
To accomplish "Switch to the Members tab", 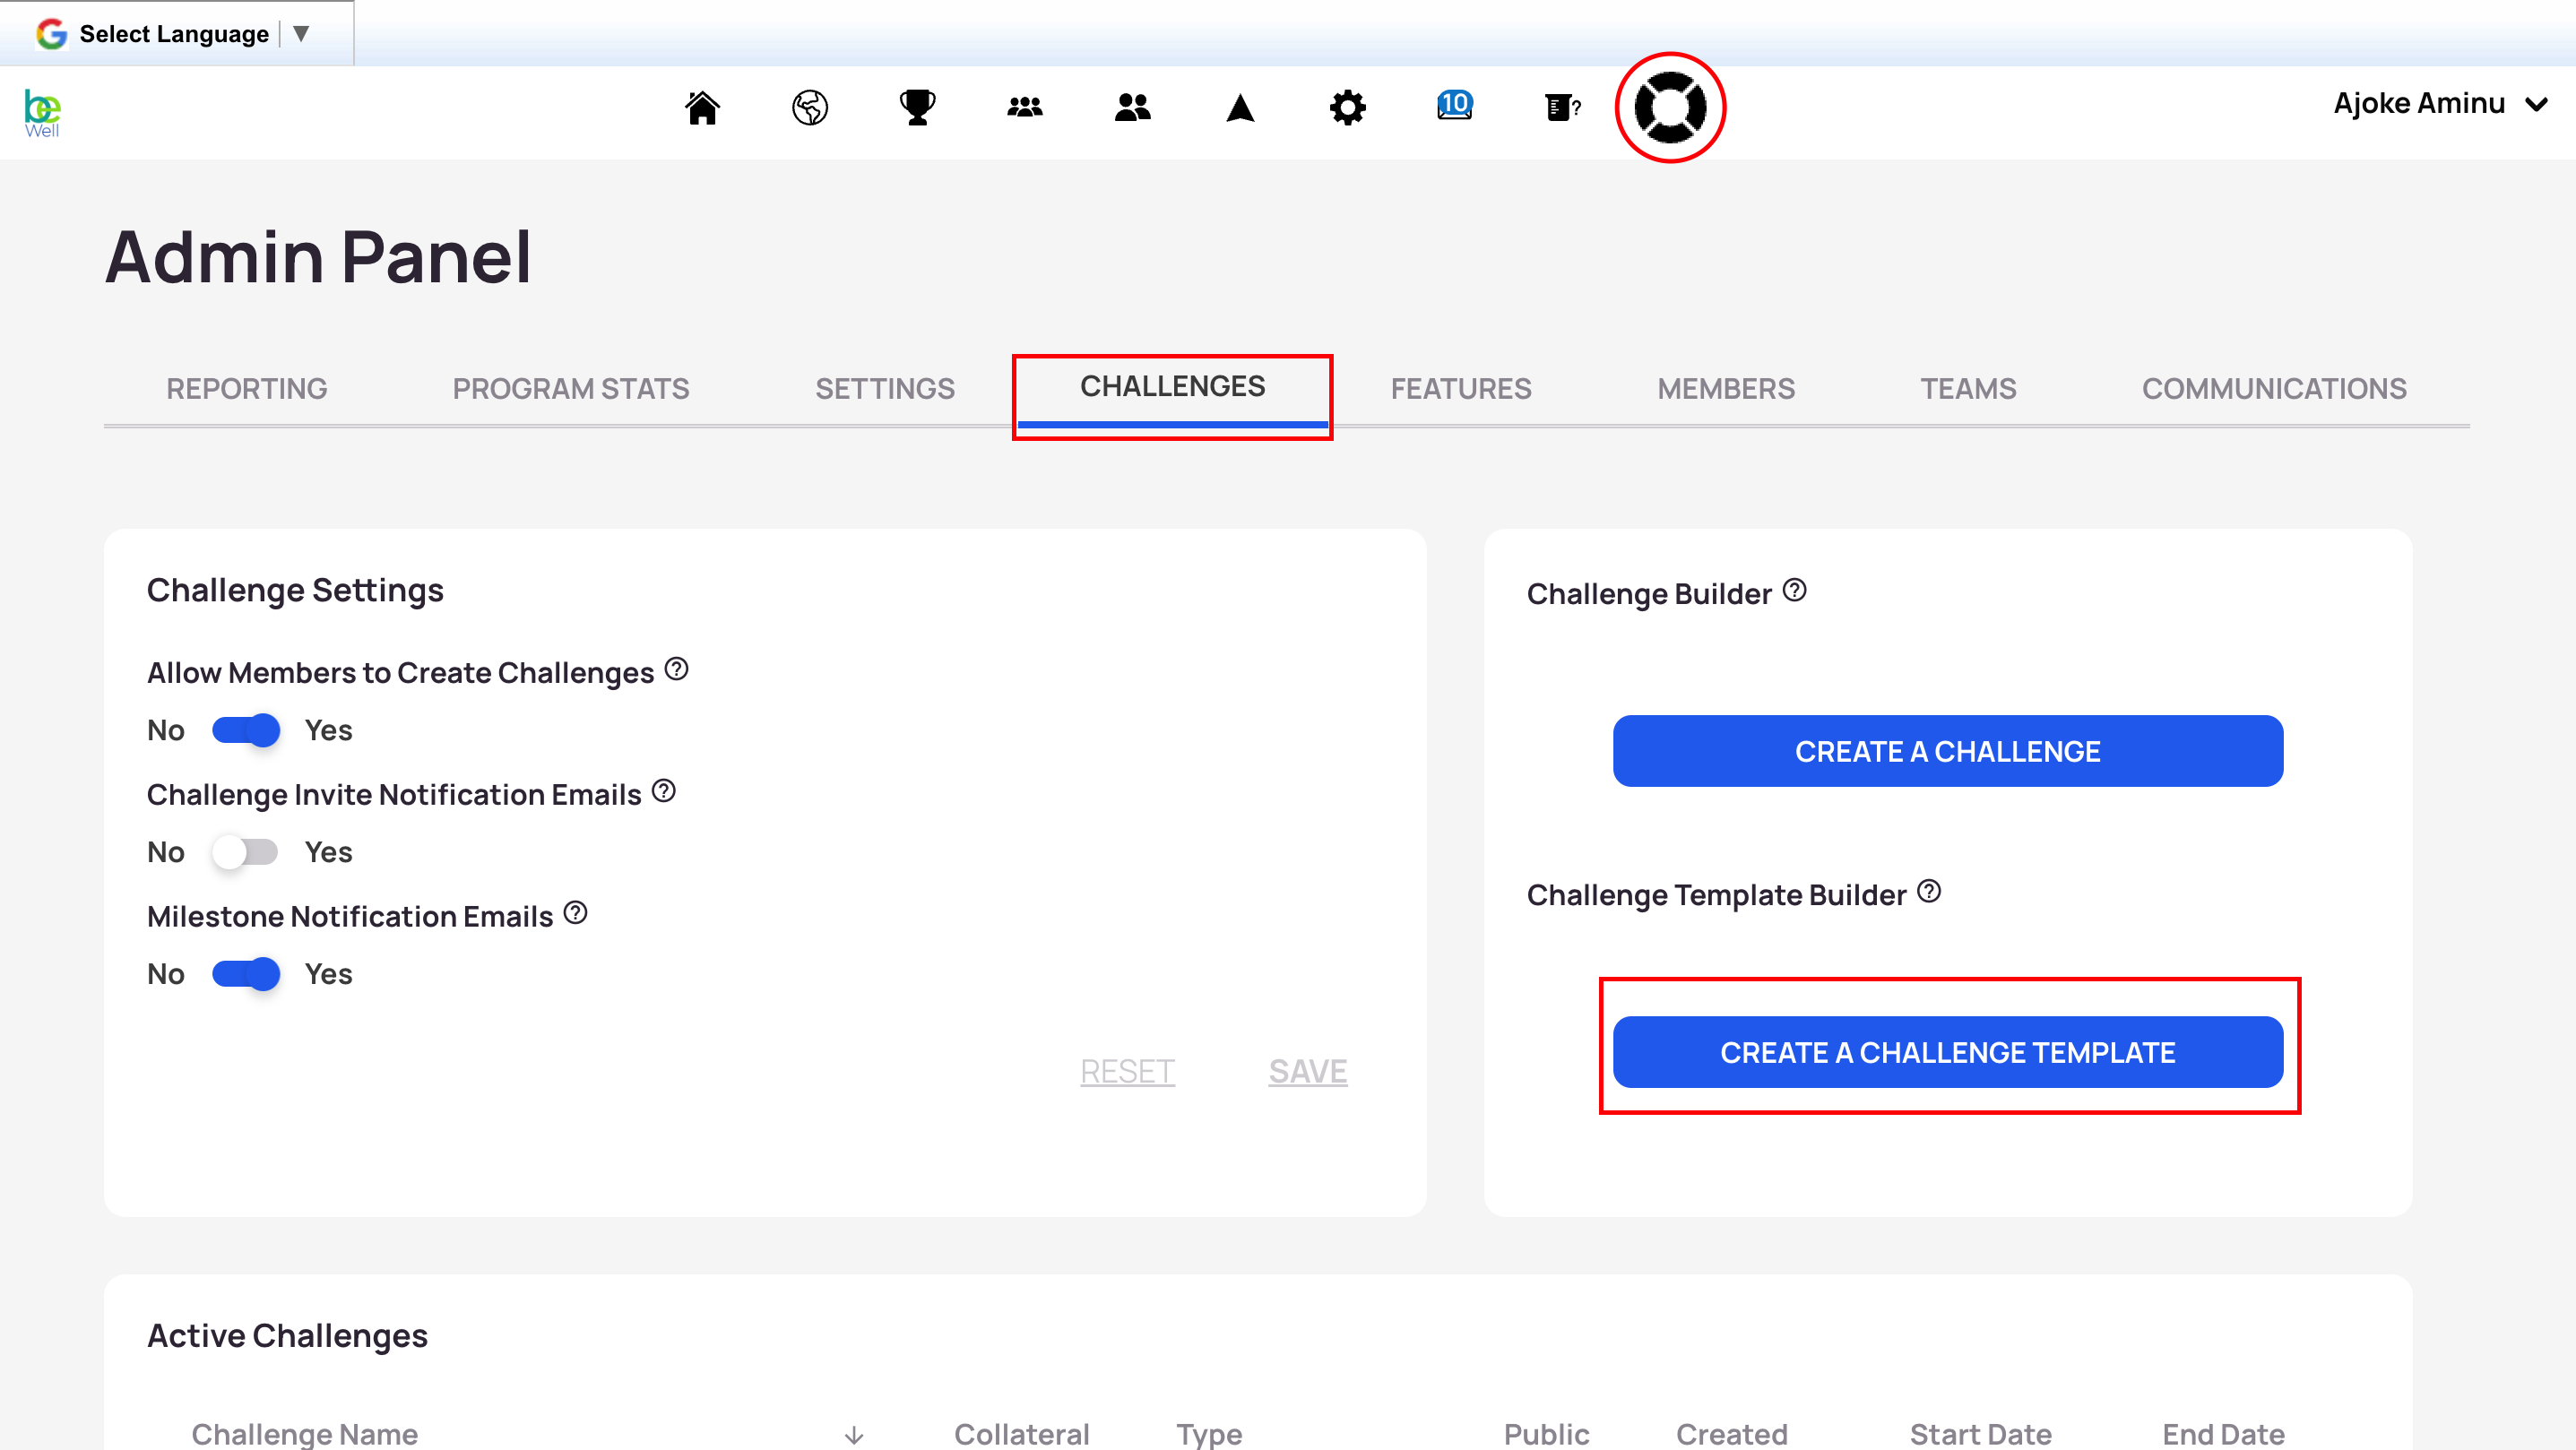I will [x=1726, y=388].
